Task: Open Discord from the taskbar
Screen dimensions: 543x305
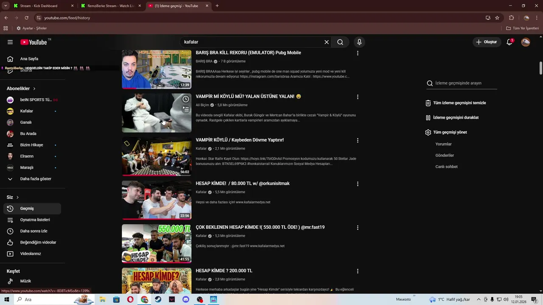Action: click(185, 299)
